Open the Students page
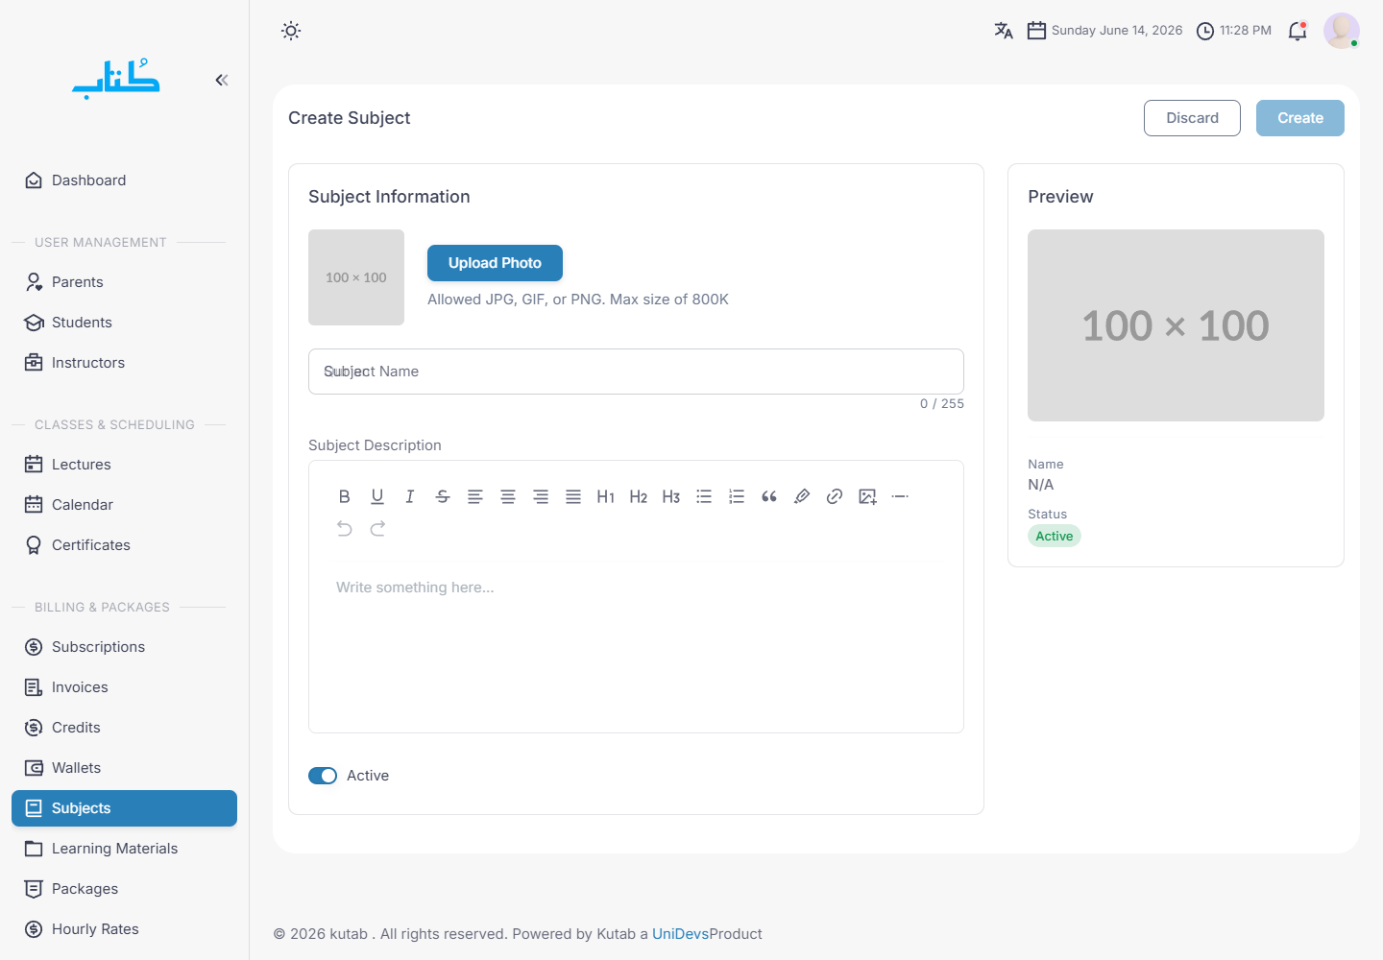The image size is (1383, 960). [x=124, y=323]
